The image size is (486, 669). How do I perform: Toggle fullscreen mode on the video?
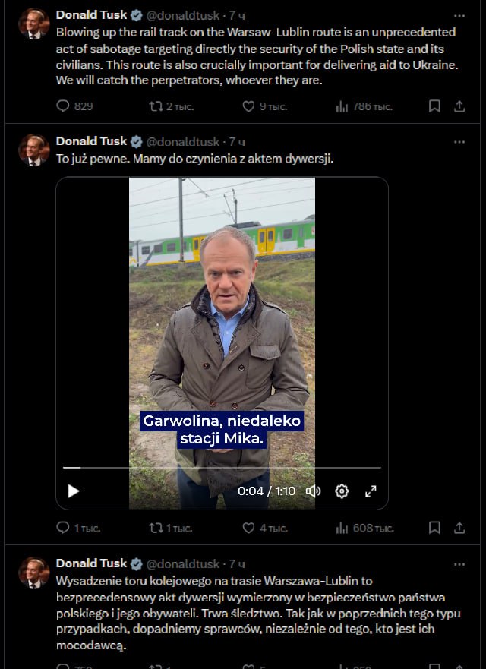(x=371, y=491)
